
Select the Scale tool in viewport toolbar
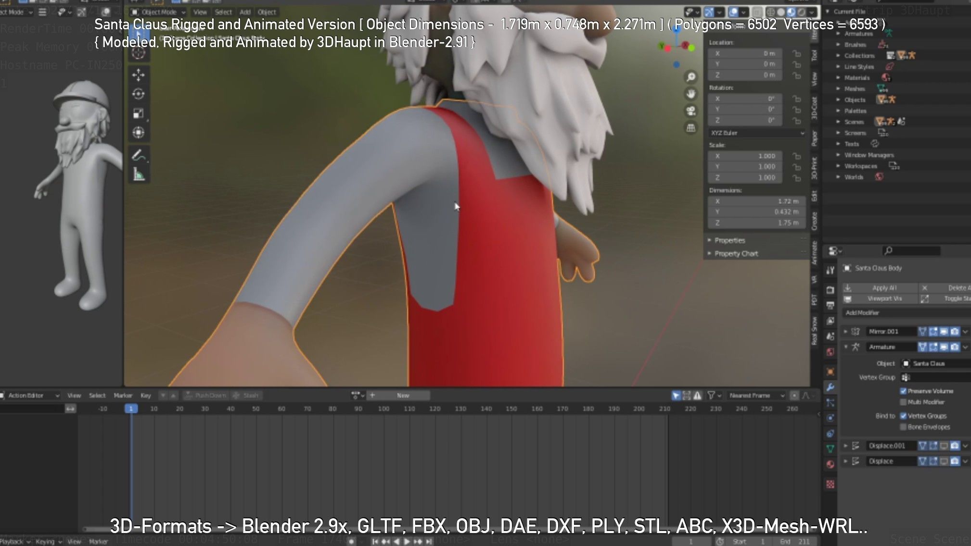139,113
